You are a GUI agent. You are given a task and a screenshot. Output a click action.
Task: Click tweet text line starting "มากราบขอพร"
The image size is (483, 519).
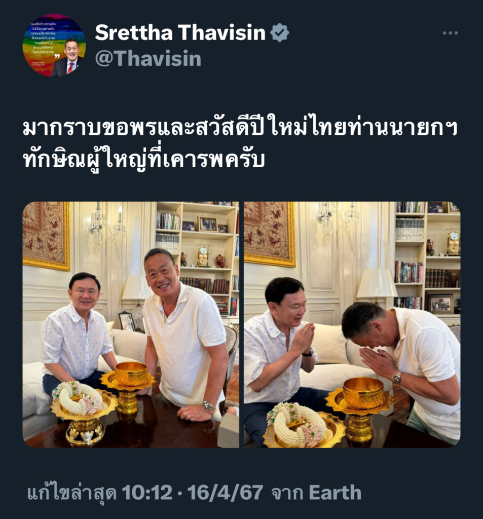pyautogui.click(x=240, y=127)
